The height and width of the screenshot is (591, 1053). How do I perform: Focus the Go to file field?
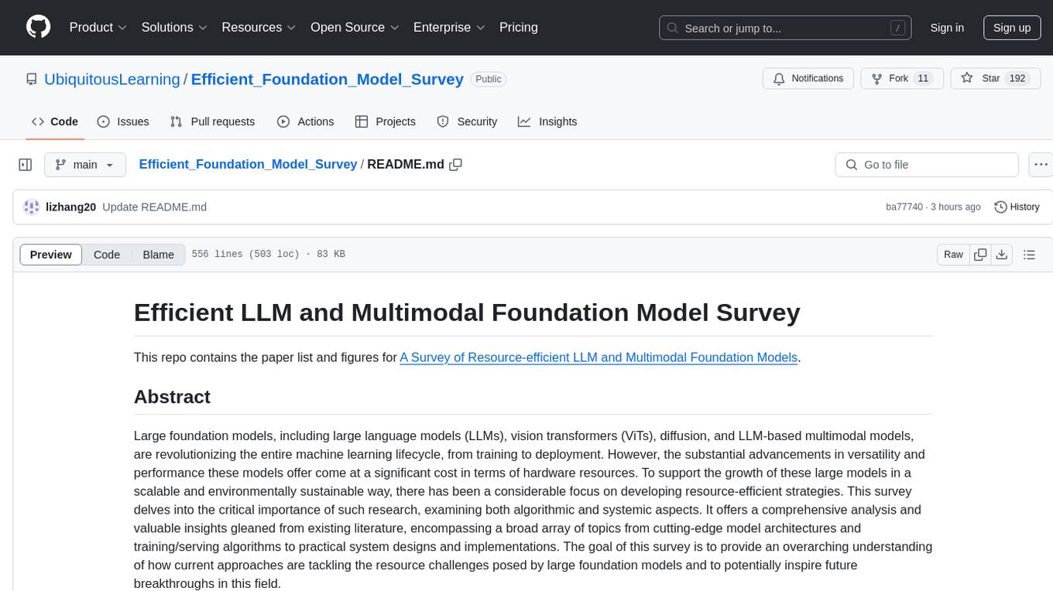927,165
